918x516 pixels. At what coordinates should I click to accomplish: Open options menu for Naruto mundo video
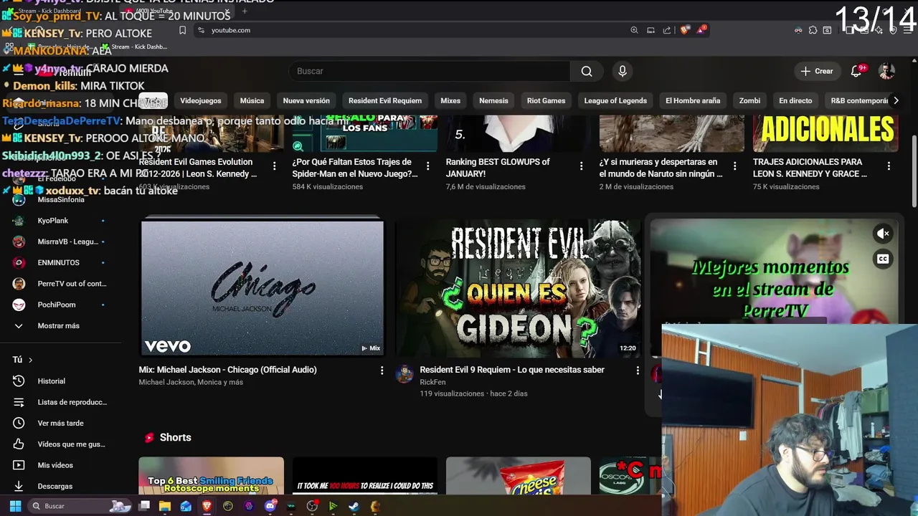[x=735, y=166]
